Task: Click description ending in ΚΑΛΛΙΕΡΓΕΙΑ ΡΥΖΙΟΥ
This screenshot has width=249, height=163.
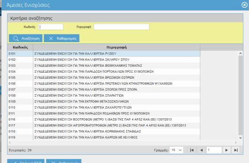Action: click(75, 54)
